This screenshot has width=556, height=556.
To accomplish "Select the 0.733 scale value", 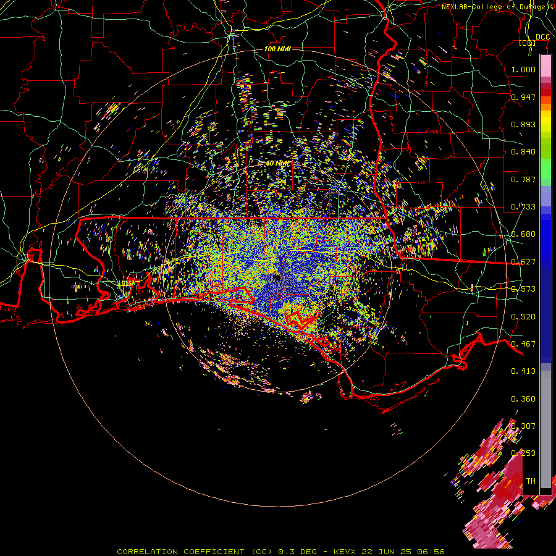I will click(523, 206).
